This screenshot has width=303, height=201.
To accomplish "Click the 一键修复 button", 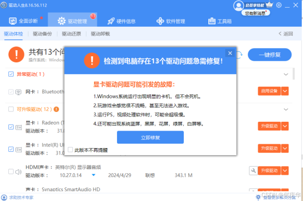I will 270,55.
